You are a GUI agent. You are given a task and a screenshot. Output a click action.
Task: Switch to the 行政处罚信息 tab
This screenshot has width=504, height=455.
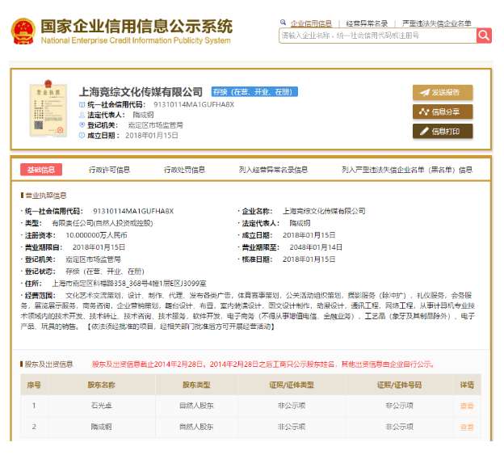(184, 170)
